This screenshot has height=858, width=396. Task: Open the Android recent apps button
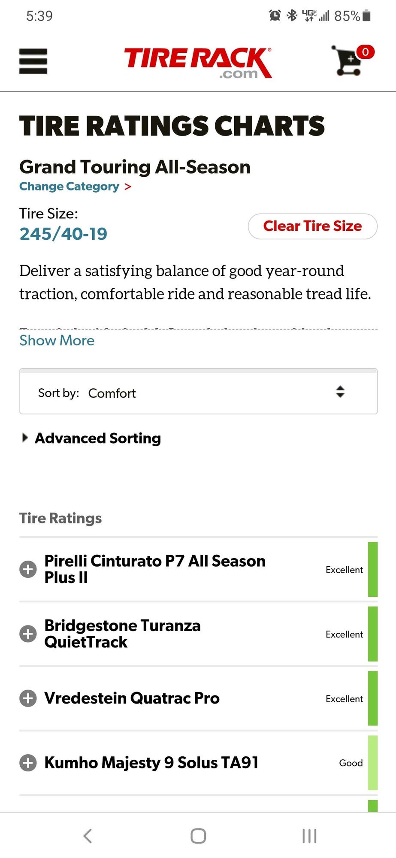(309, 836)
